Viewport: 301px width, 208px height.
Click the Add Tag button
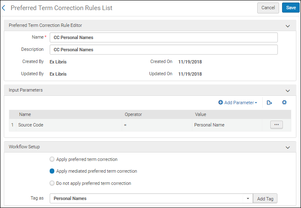pos(265,198)
